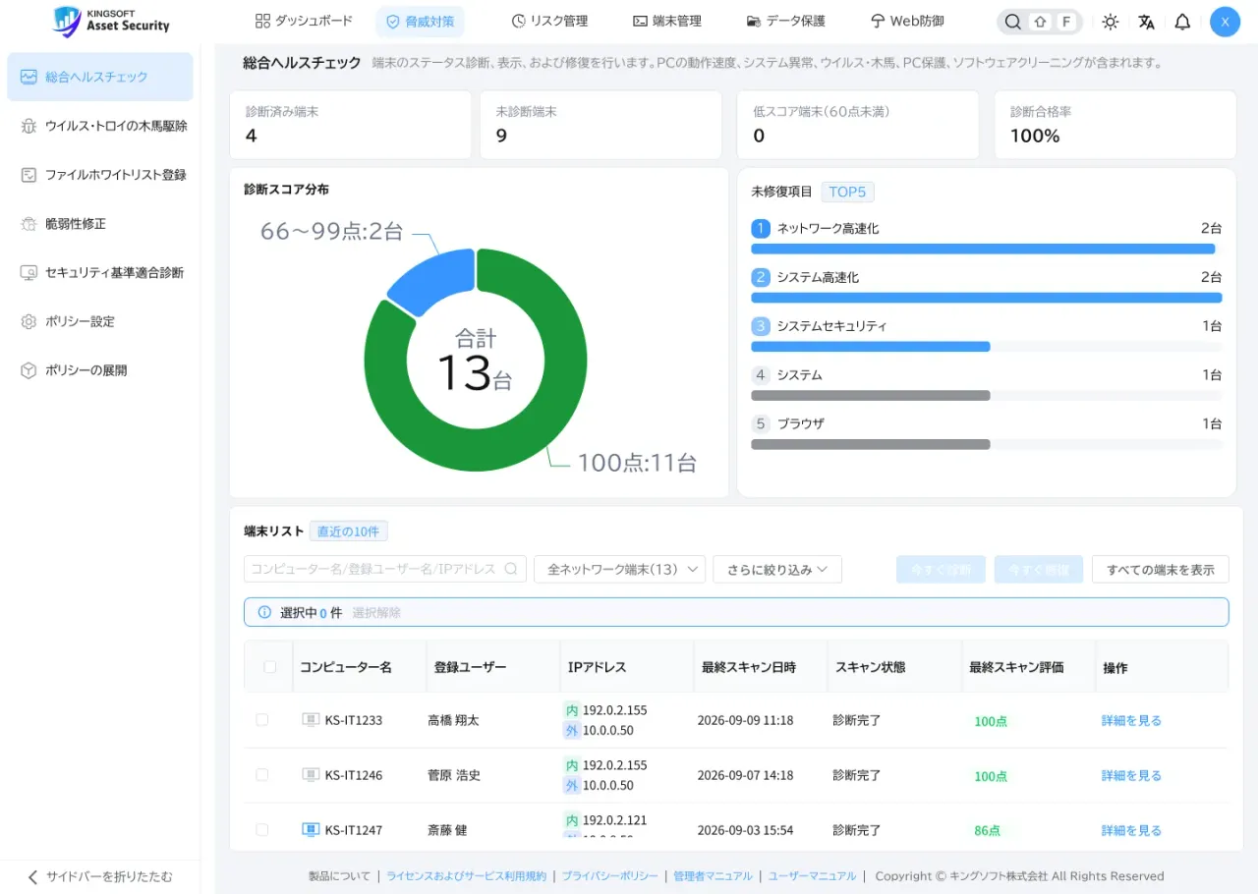
Task: Click the info icon beside 選択中
Action: (x=264, y=612)
